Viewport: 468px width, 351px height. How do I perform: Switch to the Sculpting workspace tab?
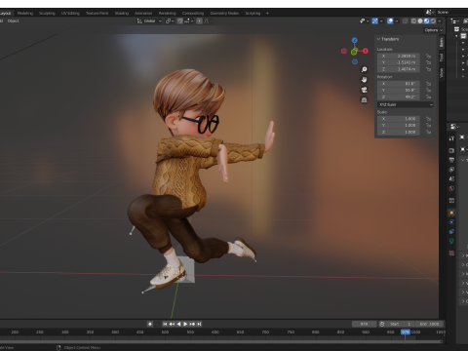[x=47, y=14]
